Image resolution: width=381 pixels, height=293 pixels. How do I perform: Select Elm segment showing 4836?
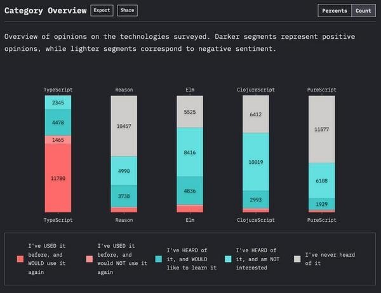pyautogui.click(x=190, y=191)
